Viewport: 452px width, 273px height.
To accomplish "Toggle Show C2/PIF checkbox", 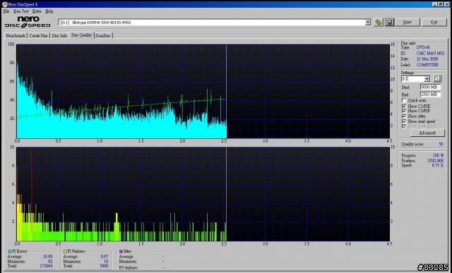I will click(x=404, y=111).
